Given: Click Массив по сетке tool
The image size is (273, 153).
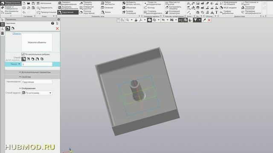Looking at the screenshot, I should (x=173, y=3).
